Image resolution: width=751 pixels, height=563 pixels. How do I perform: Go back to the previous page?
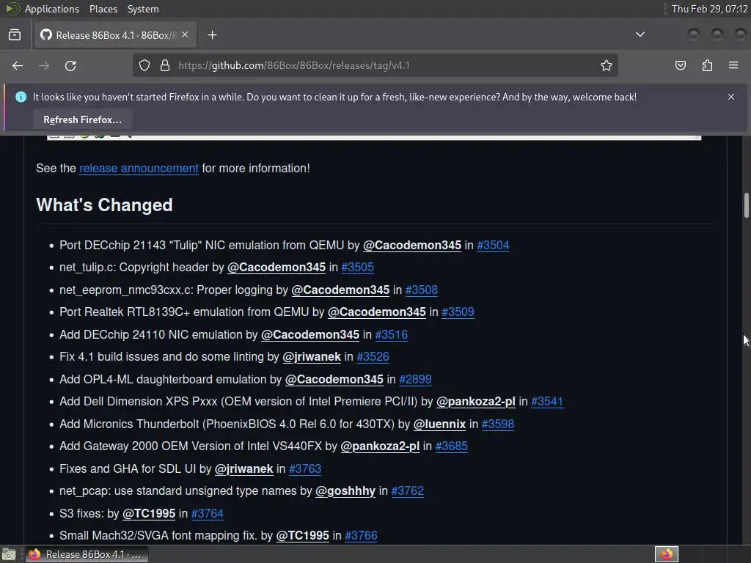point(18,65)
